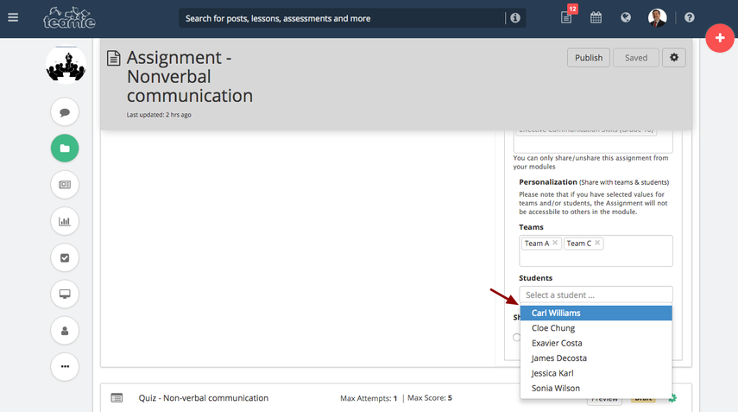Open the green folder materials icon
The height and width of the screenshot is (412, 738).
coord(65,149)
